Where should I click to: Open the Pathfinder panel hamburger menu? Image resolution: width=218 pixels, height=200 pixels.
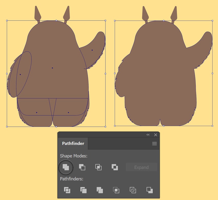tap(154, 144)
